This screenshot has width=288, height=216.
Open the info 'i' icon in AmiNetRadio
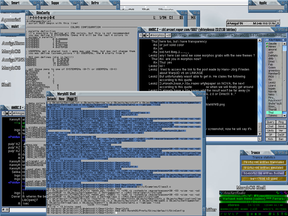(x=274, y=214)
